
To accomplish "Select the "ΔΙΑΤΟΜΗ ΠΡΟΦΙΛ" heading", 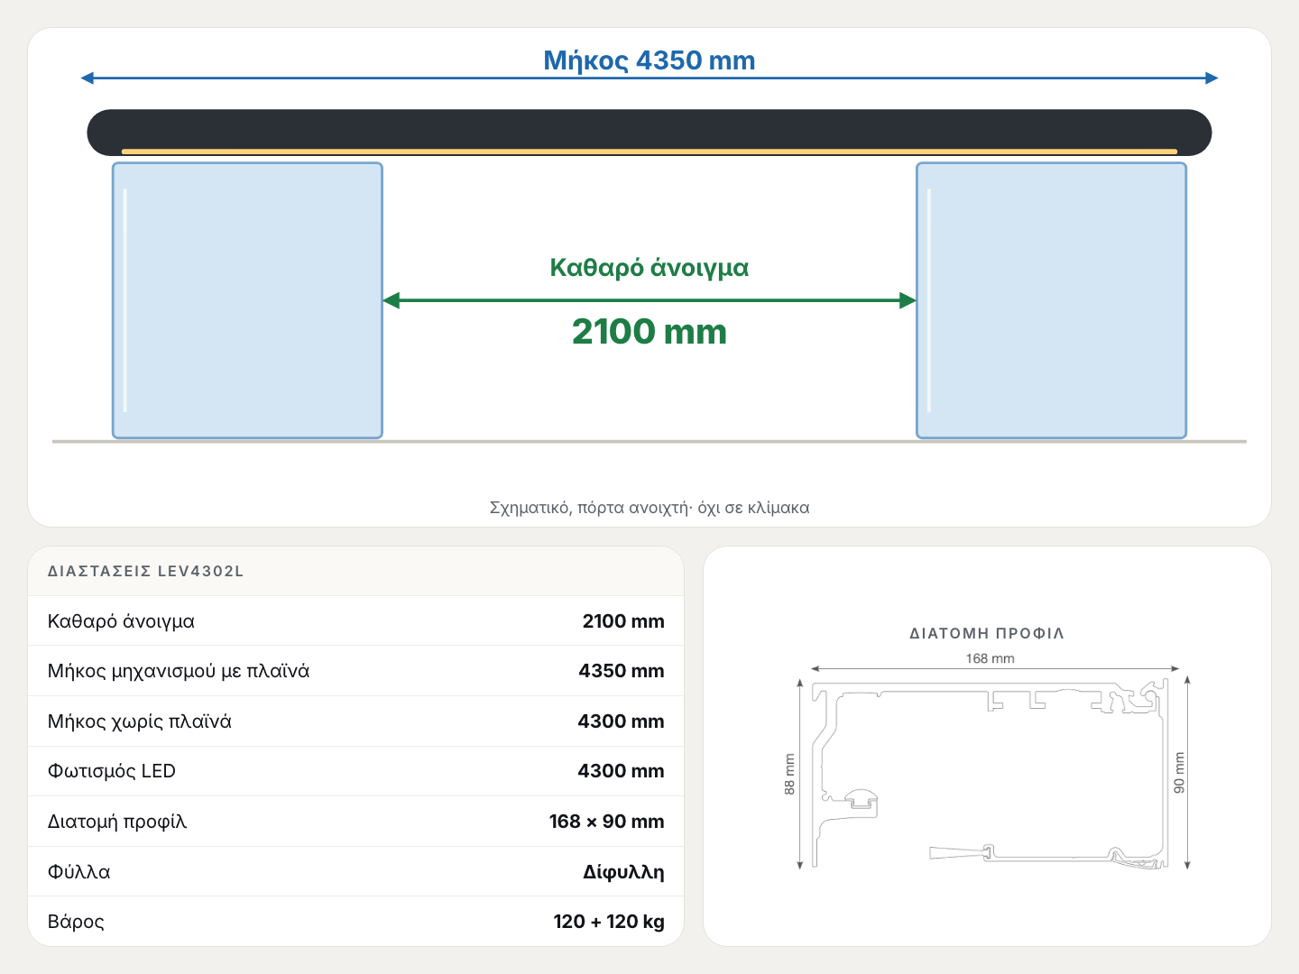I will pos(987,633).
